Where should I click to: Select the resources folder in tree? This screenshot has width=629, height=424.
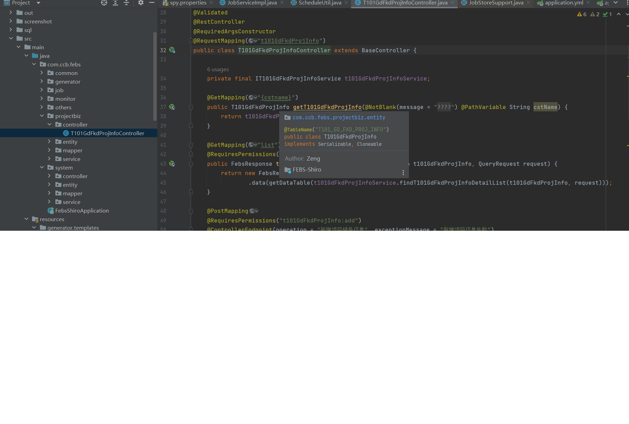coord(52,219)
